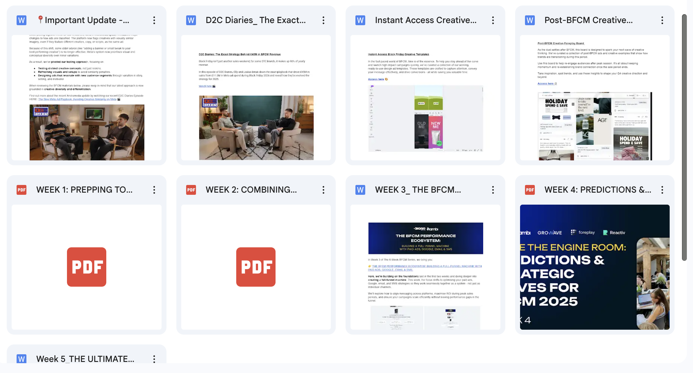Open three-dot menu for WEEK 4 PDF
Screen dimensions: 693x373
(662, 190)
